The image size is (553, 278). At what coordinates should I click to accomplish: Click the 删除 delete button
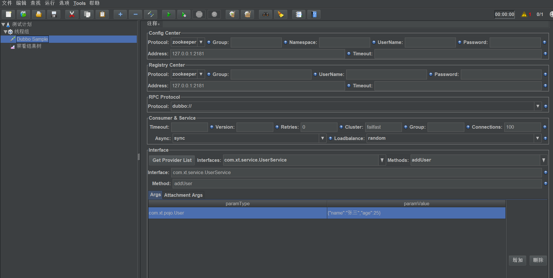(x=538, y=260)
